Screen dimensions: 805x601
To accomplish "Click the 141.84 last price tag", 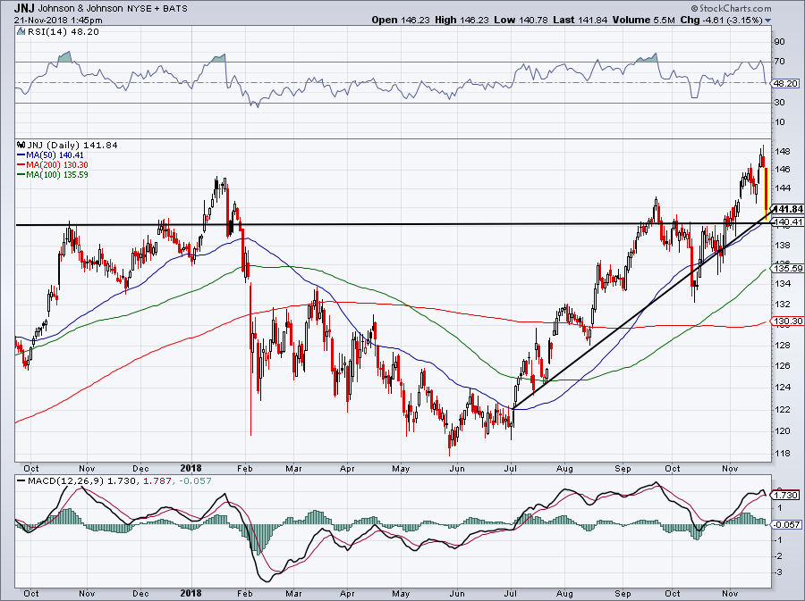I will (x=787, y=209).
